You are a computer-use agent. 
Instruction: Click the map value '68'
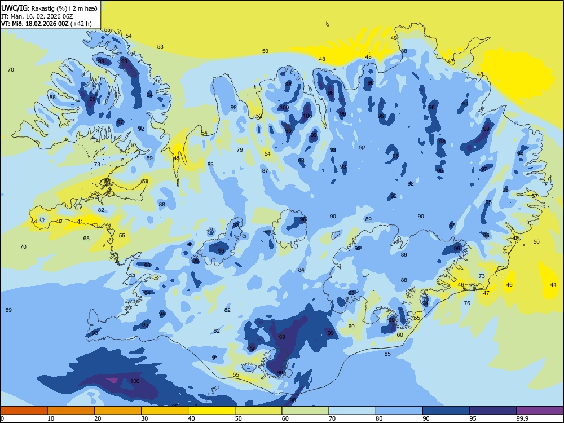click(x=86, y=238)
